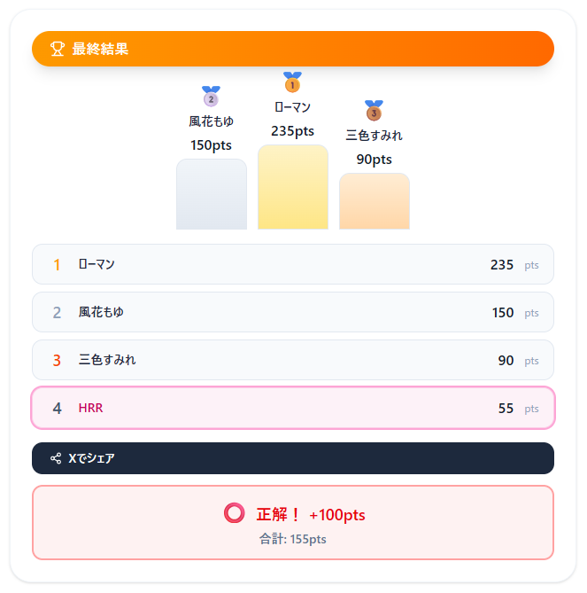Viewport: 587px width, 593px height.
Task: Click the gray second-place podium bar
Action: coord(212,194)
